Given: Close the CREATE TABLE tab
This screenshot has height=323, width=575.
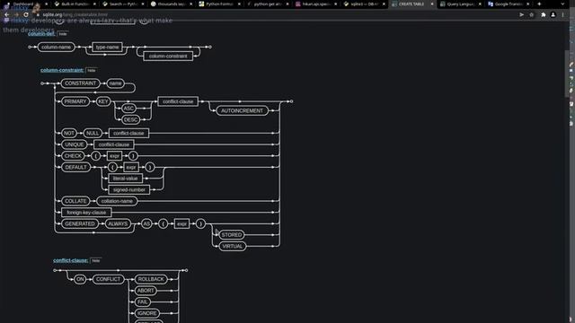Looking at the screenshot, I should point(432,4).
